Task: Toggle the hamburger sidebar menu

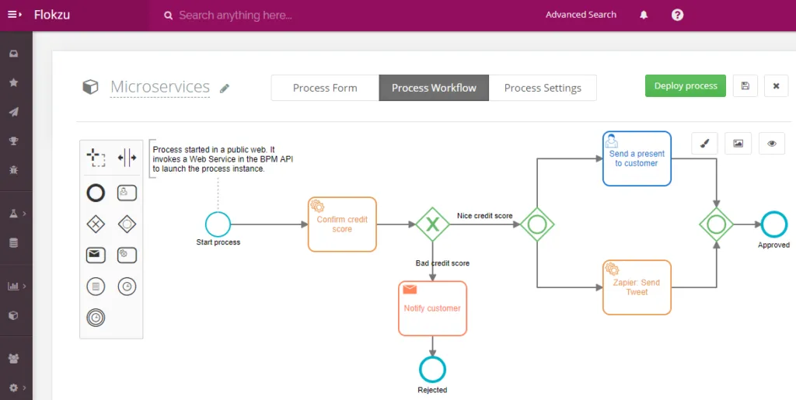Action: point(15,15)
